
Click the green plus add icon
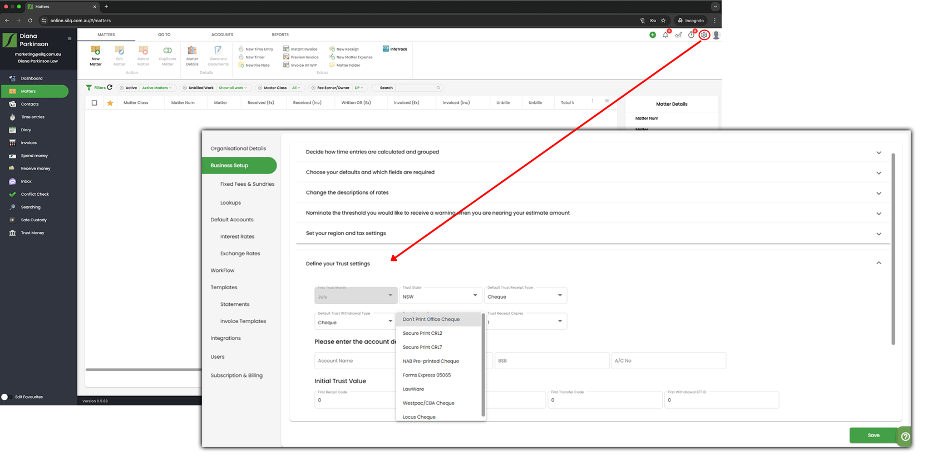(653, 35)
